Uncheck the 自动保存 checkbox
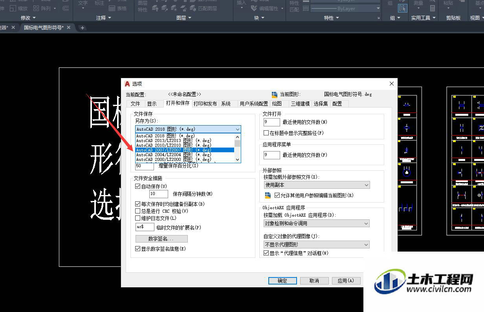The image size is (484, 312). 137,186
